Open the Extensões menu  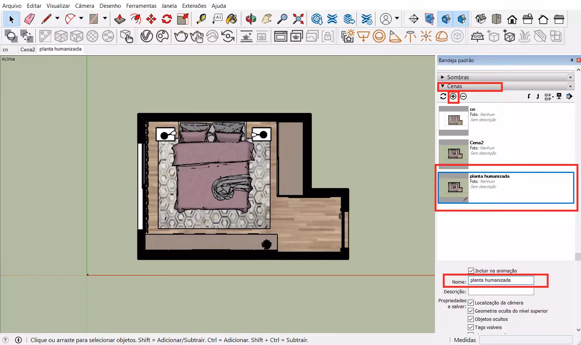(194, 6)
